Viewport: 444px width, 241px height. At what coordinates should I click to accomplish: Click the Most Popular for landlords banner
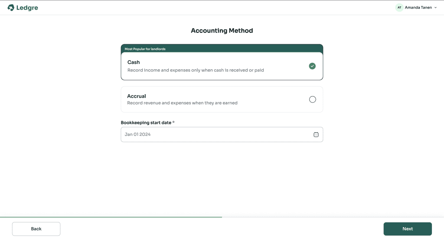[145, 49]
